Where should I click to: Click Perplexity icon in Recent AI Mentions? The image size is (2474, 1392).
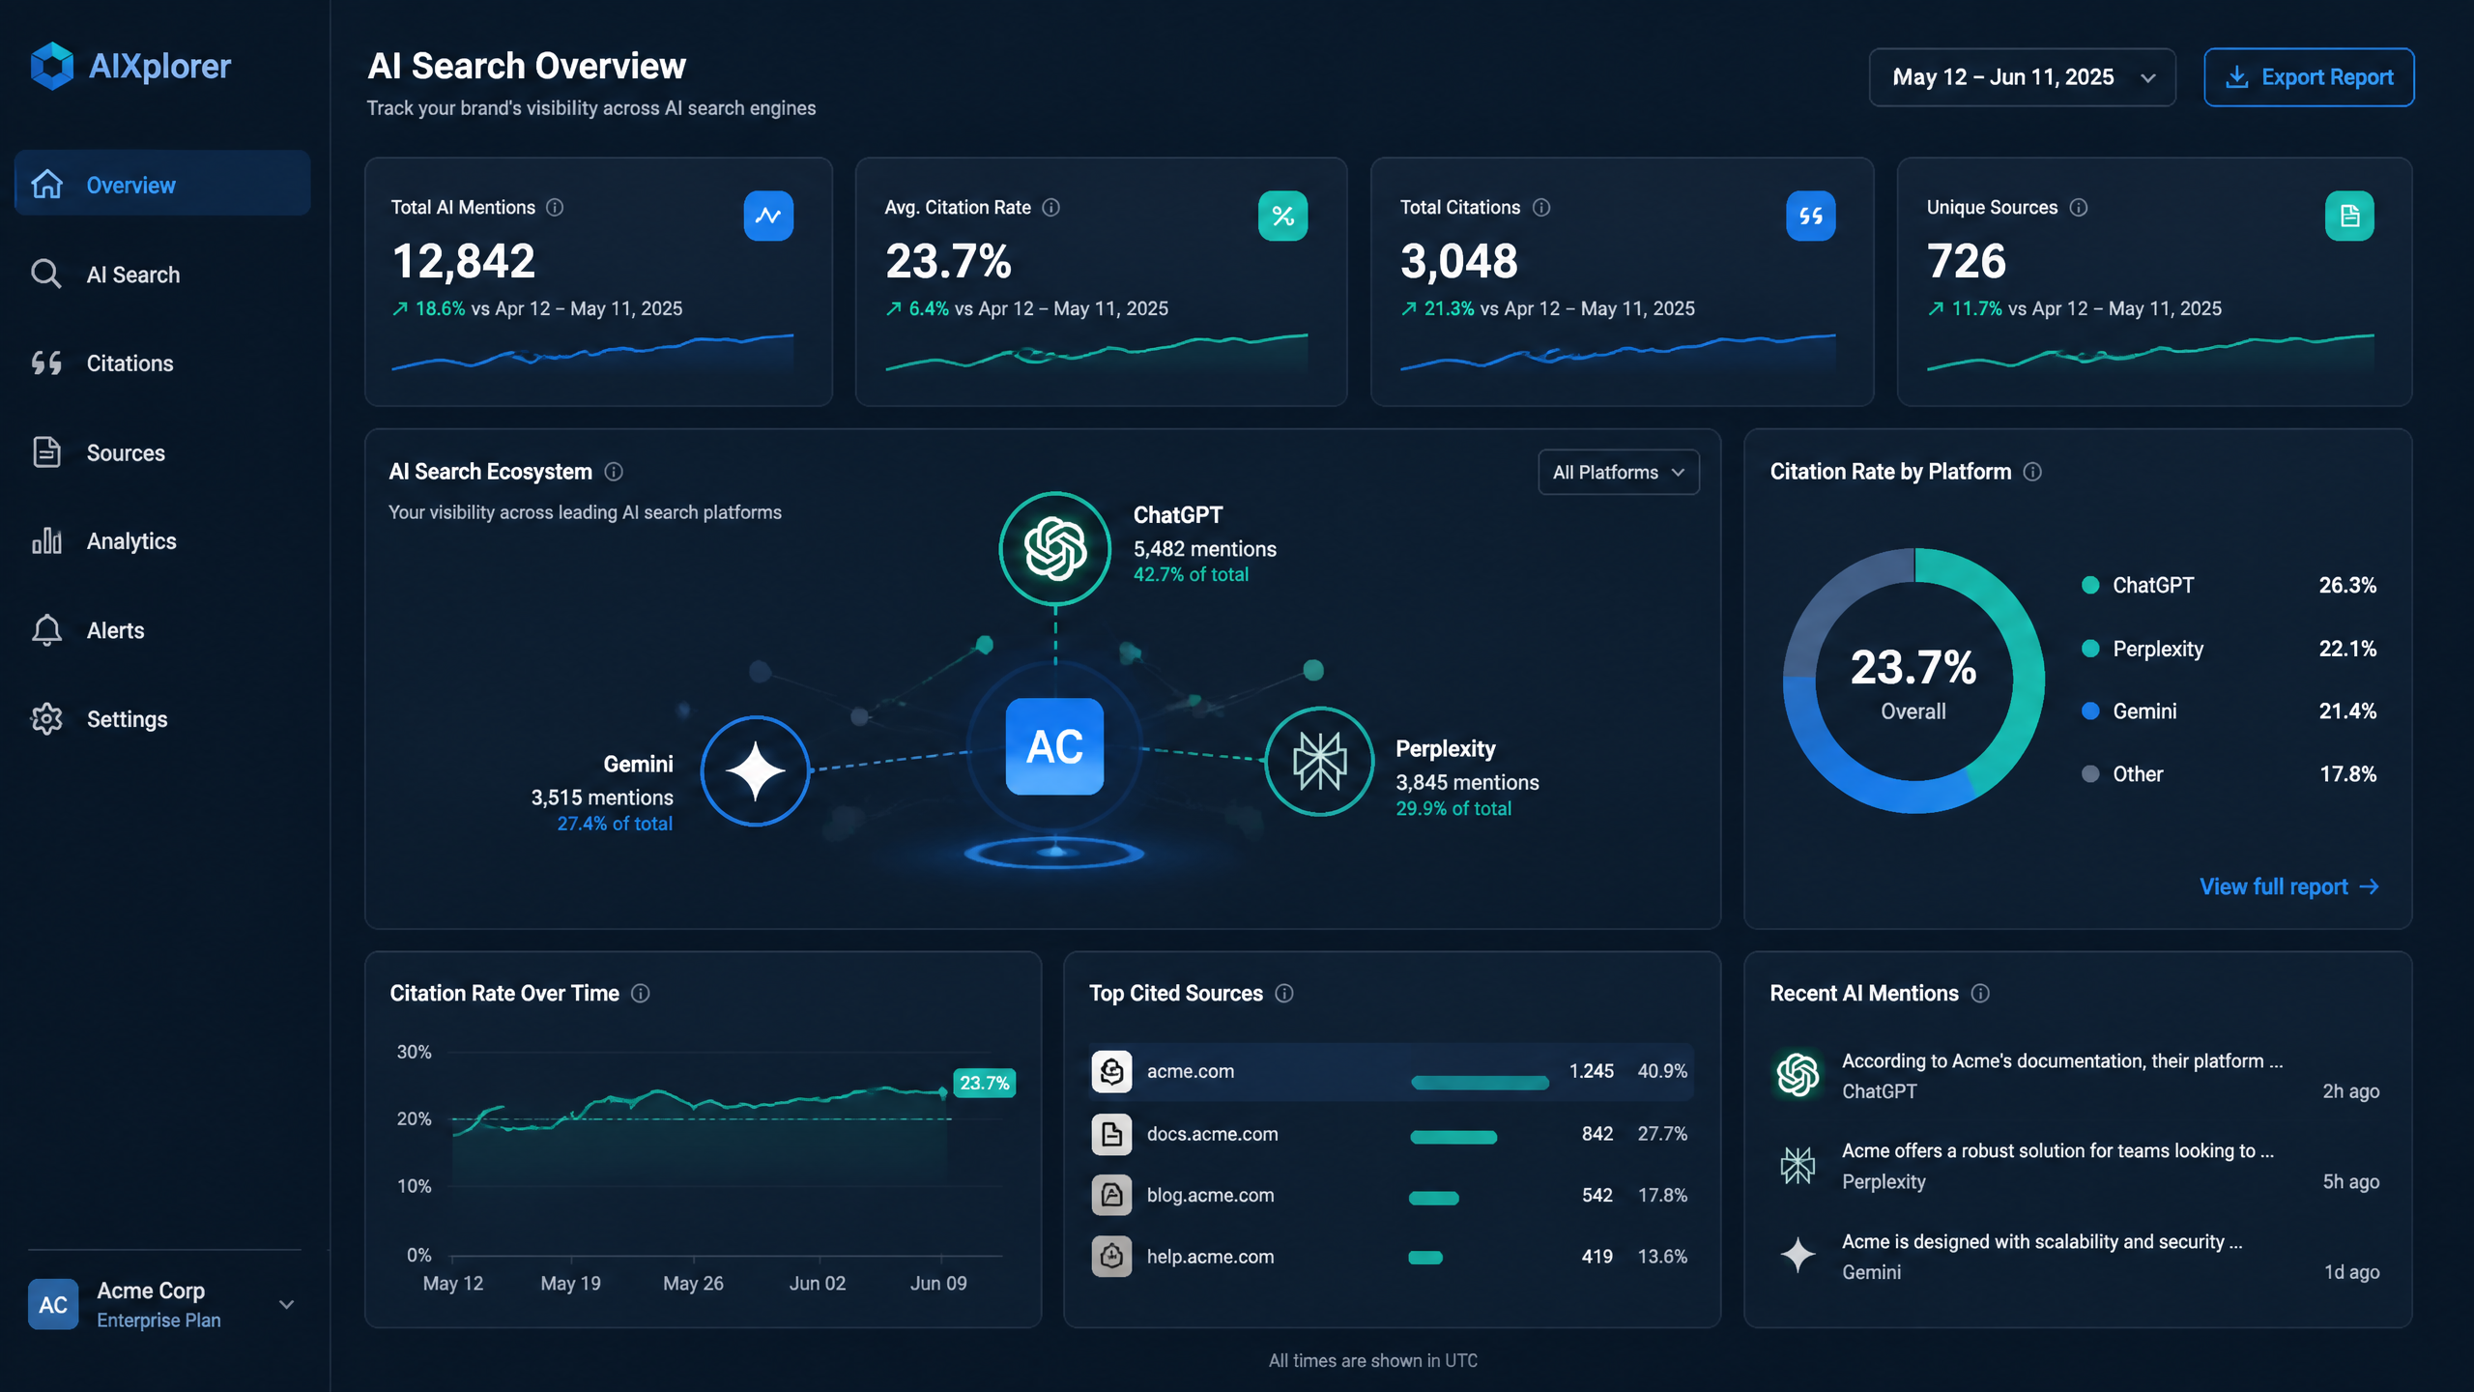tap(1798, 1165)
